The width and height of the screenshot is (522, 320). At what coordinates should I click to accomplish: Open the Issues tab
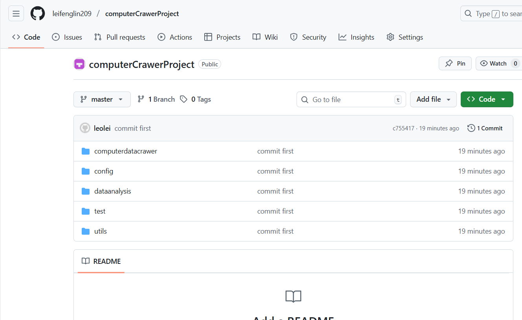point(67,37)
